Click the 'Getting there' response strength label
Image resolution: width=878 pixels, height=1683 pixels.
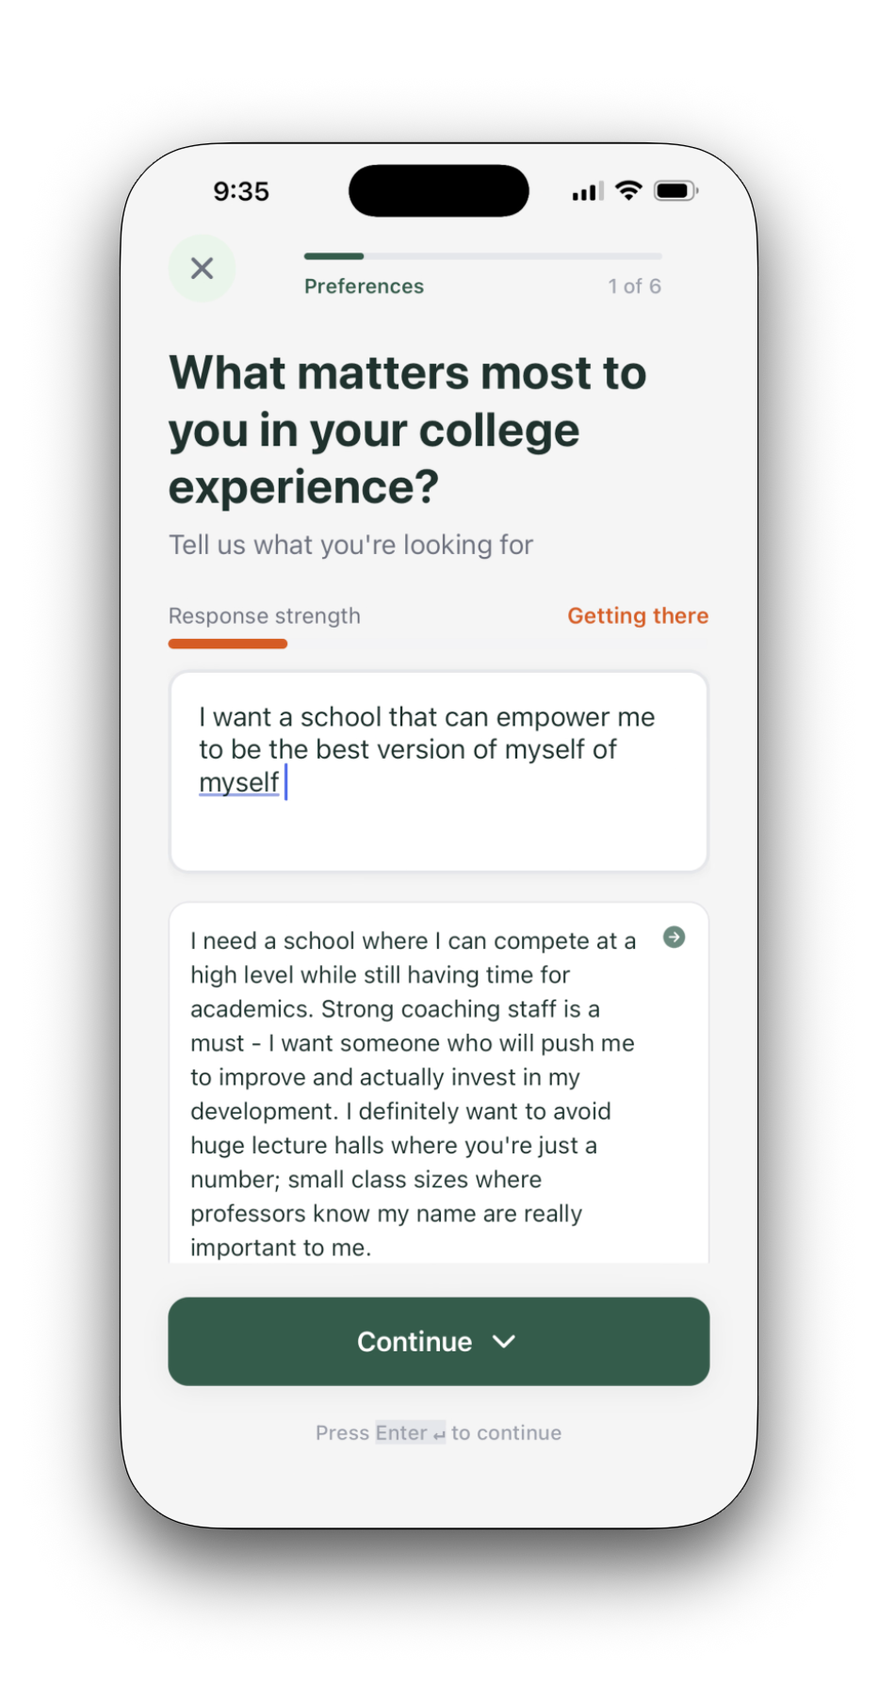[x=637, y=615]
